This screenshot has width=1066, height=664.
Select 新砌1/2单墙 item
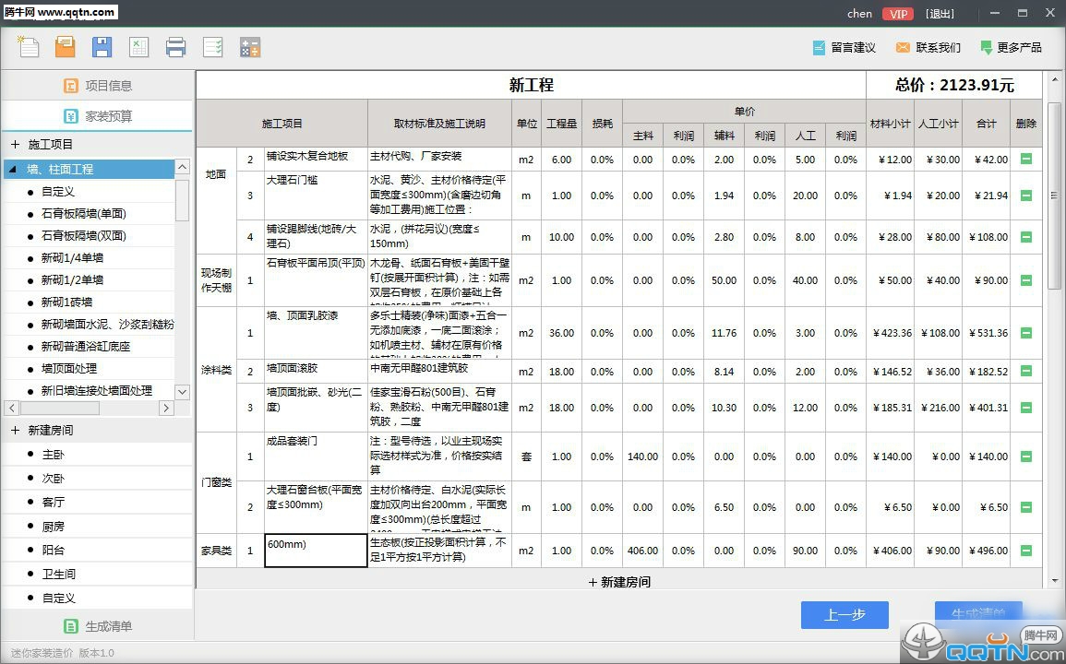(72, 280)
